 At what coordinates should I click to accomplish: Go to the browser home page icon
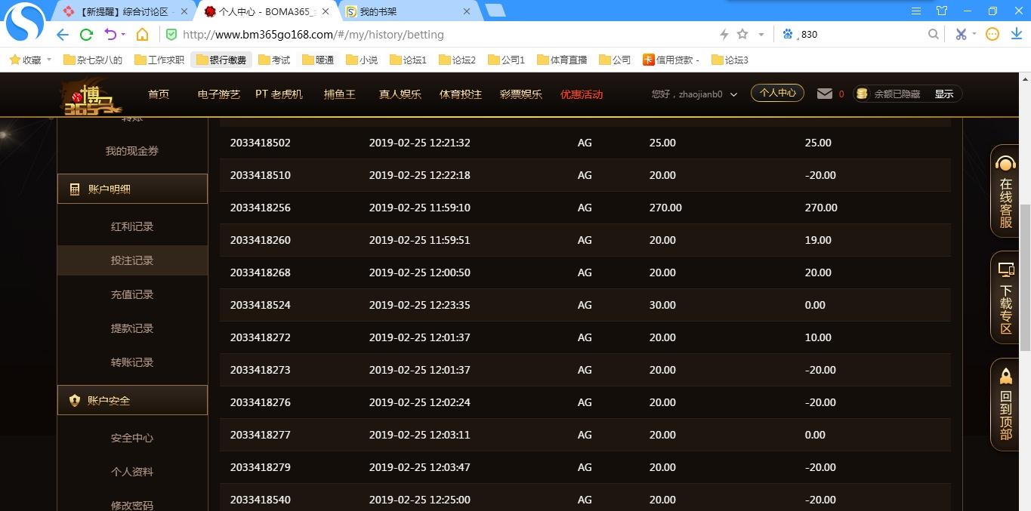click(142, 35)
